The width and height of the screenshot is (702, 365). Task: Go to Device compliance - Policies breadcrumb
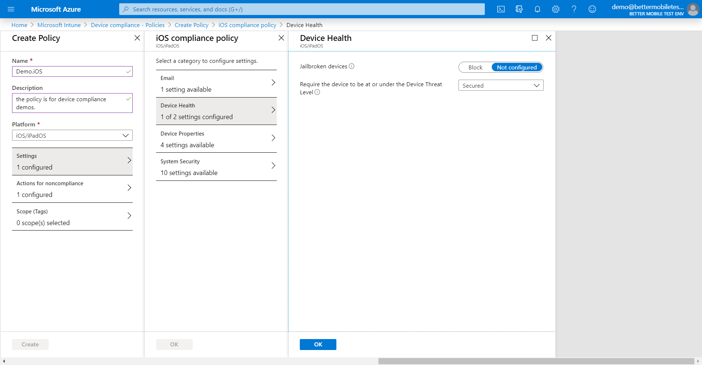coord(128,25)
